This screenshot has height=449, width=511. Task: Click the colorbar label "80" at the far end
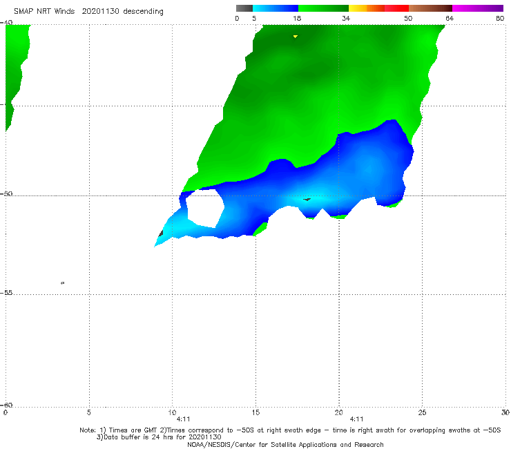[500, 18]
